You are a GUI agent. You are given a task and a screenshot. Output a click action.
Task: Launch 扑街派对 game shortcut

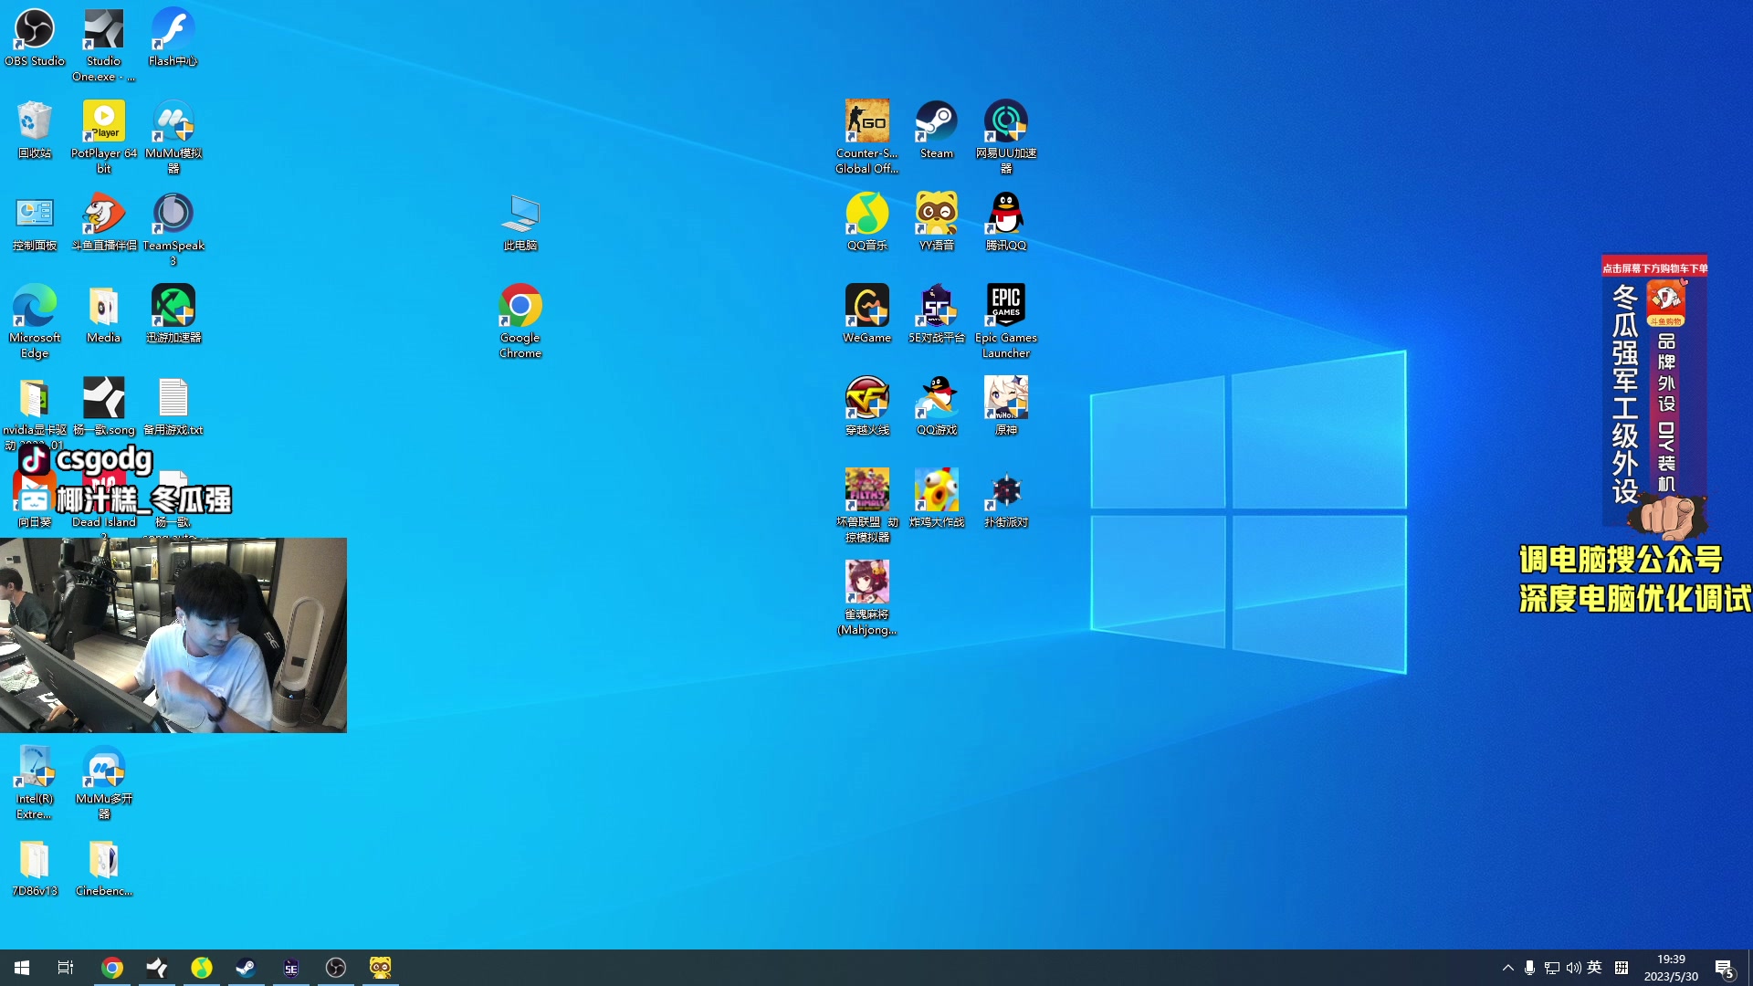click(1006, 498)
